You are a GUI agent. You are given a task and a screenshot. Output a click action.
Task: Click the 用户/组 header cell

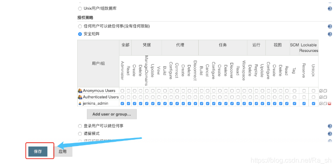pos(98,63)
